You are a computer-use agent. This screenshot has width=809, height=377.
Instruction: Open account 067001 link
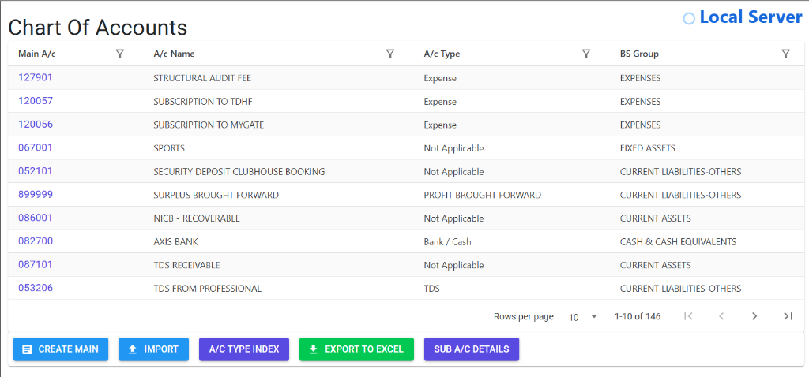36,147
